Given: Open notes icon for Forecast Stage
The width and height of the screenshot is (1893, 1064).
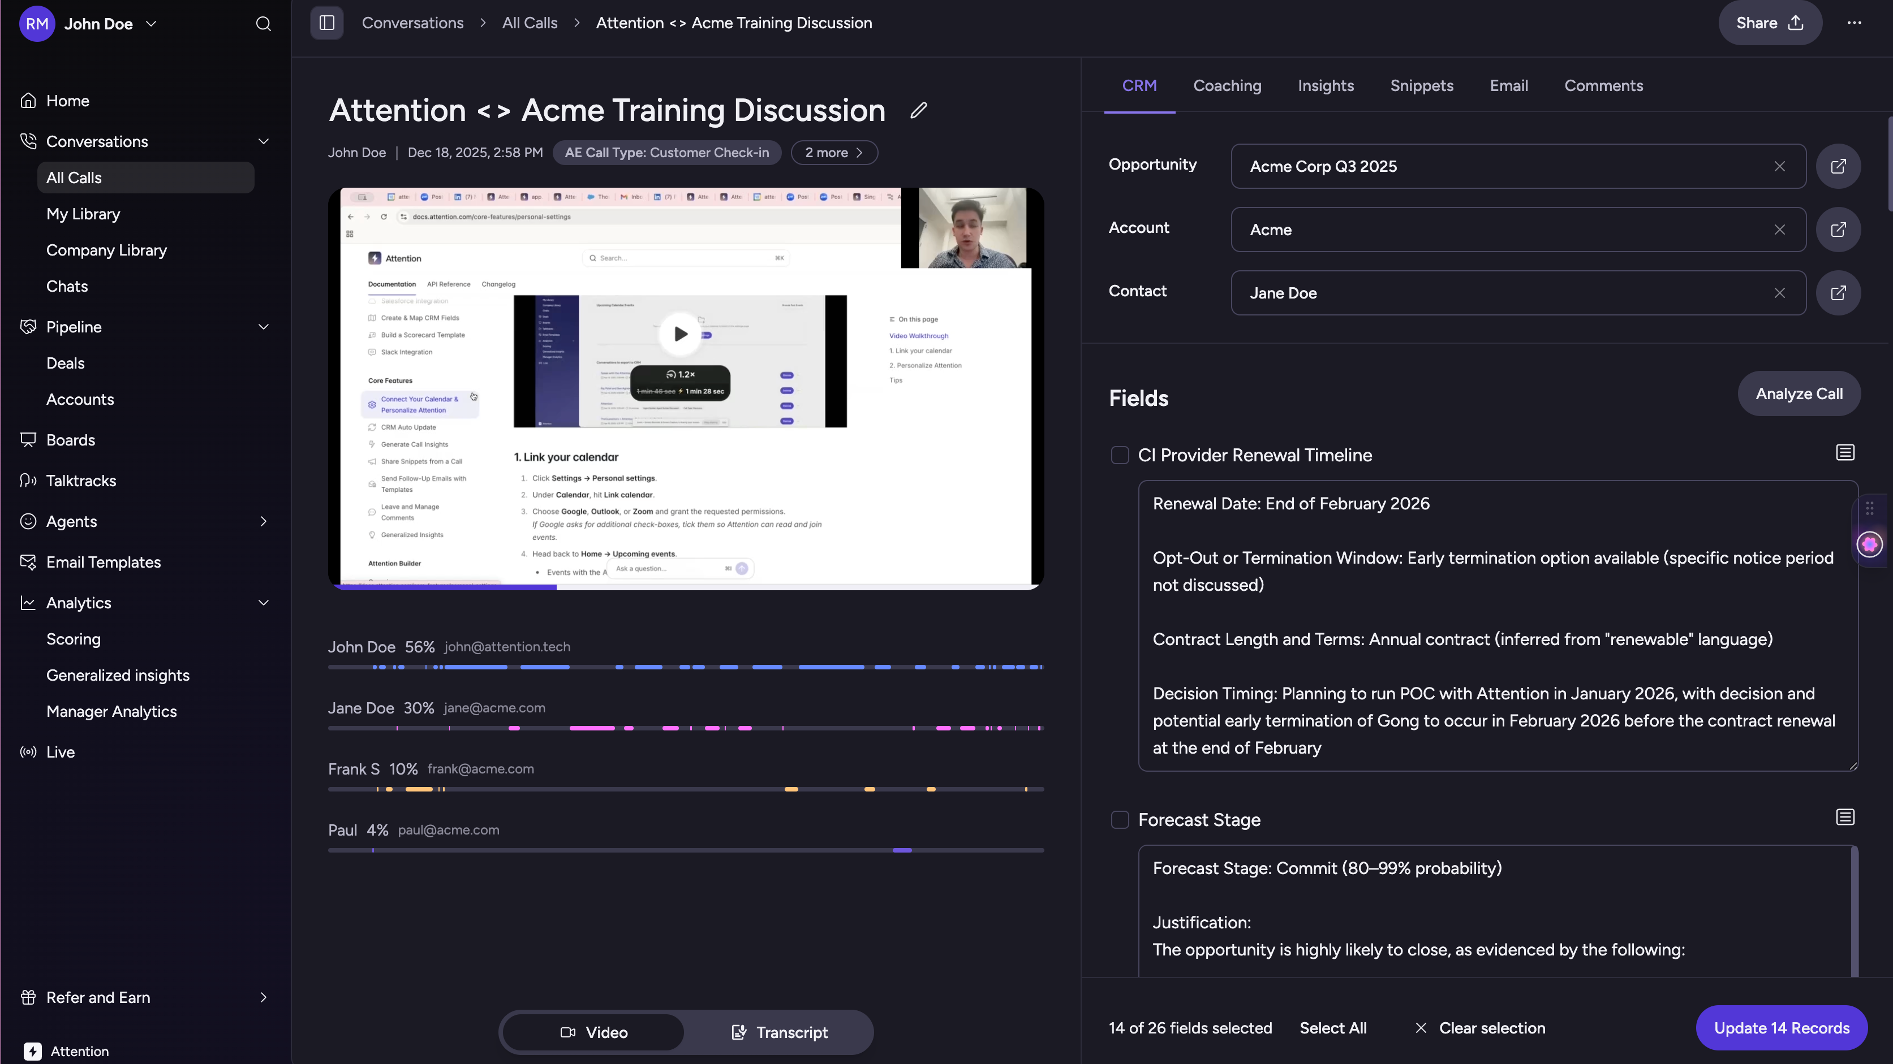Looking at the screenshot, I should pyautogui.click(x=1844, y=818).
